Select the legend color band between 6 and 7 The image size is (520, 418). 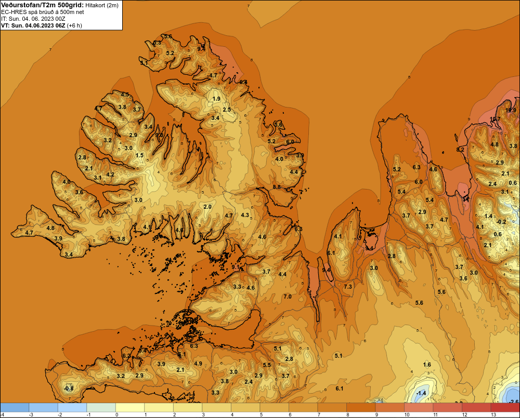303,408
